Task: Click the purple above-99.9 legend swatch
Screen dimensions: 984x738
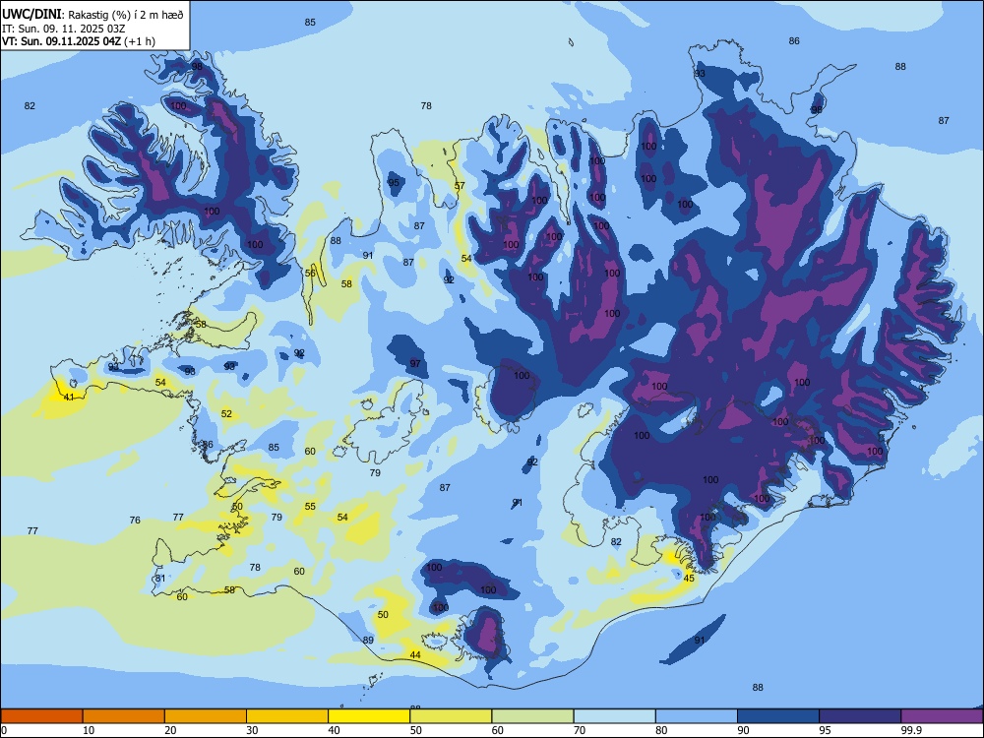Action: point(942,716)
